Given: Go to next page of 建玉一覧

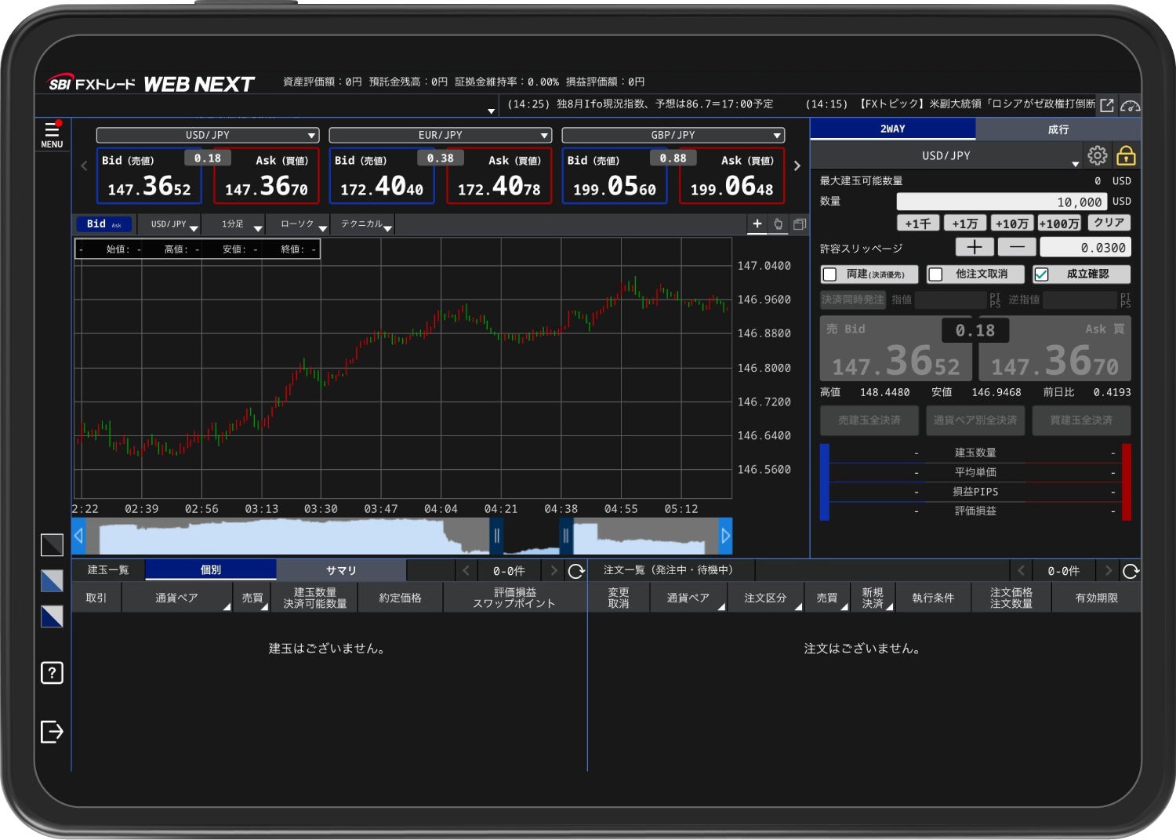Looking at the screenshot, I should point(554,571).
